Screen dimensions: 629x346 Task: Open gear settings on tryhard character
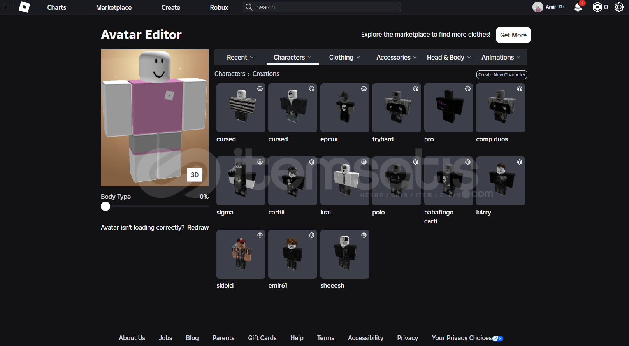point(416,89)
